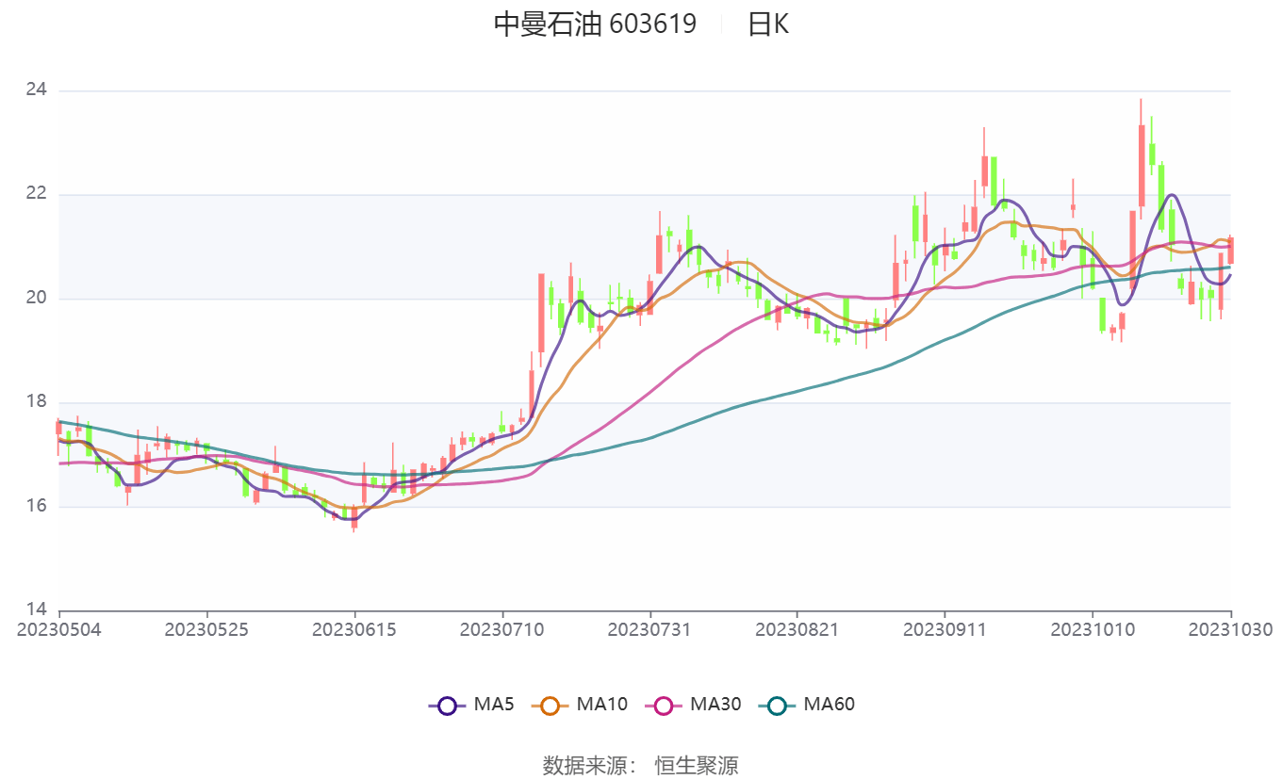Click y-axis value 18
1282x780 pixels.
click(36, 402)
